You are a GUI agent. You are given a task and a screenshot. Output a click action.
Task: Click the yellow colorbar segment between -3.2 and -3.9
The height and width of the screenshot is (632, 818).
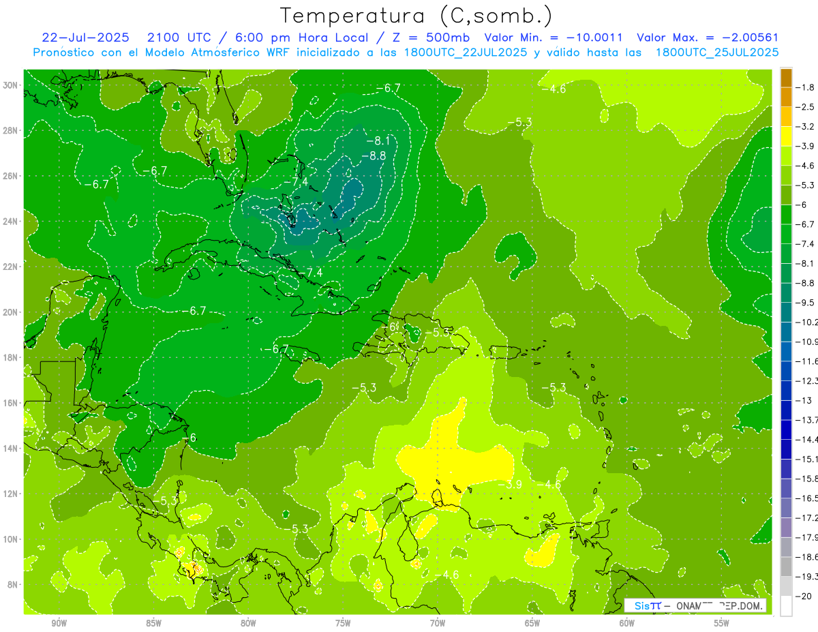[787, 136]
